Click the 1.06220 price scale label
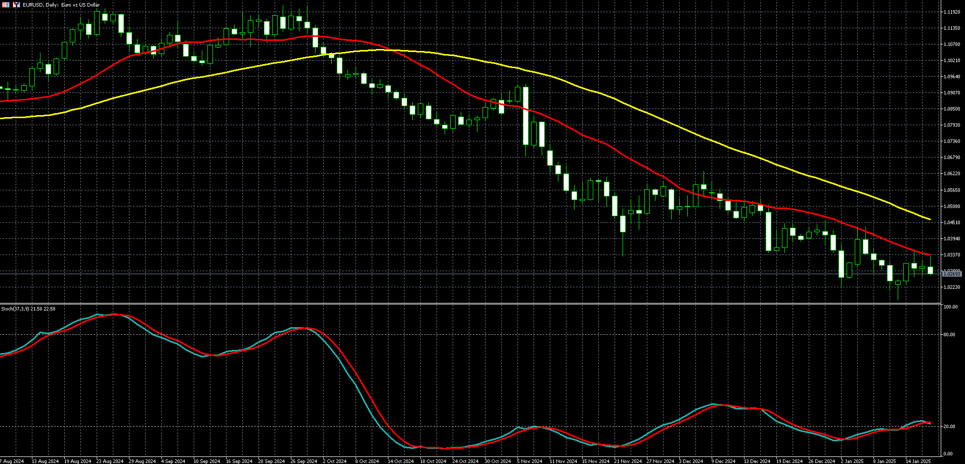Screen dimensions: 965x464 (952, 173)
